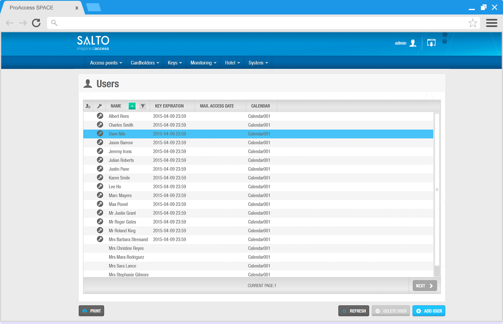503x324 pixels.
Task: Open the browser hamburger menu
Action: tap(491, 23)
